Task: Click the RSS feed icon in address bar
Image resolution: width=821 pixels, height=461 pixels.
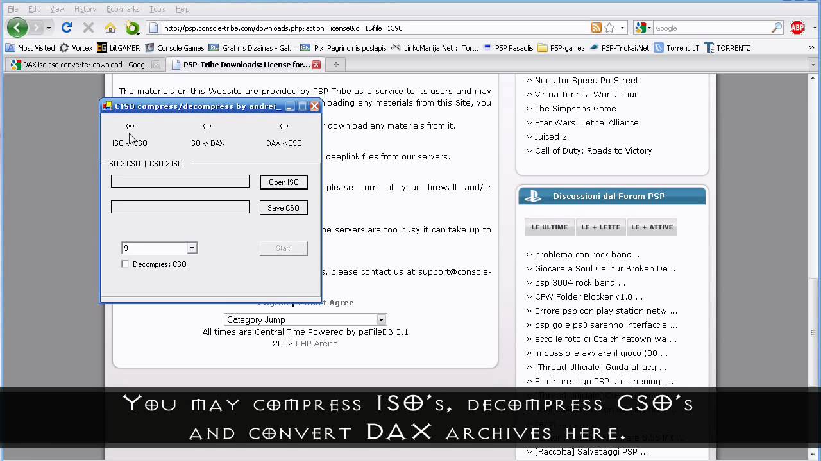Action: point(597,28)
